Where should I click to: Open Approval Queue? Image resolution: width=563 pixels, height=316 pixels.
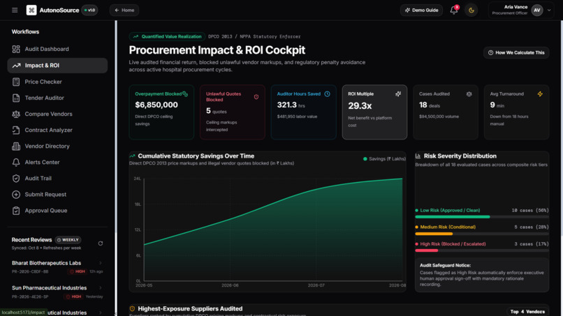[x=57, y=211]
